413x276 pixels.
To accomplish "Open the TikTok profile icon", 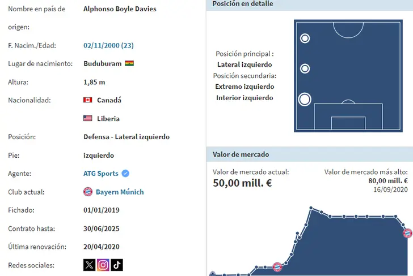I will pos(116,265).
